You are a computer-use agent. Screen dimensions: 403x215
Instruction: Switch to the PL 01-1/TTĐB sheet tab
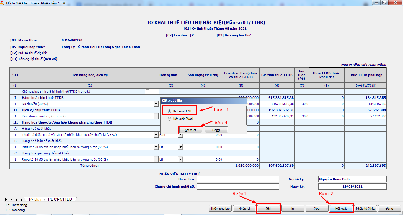[x=60, y=199]
